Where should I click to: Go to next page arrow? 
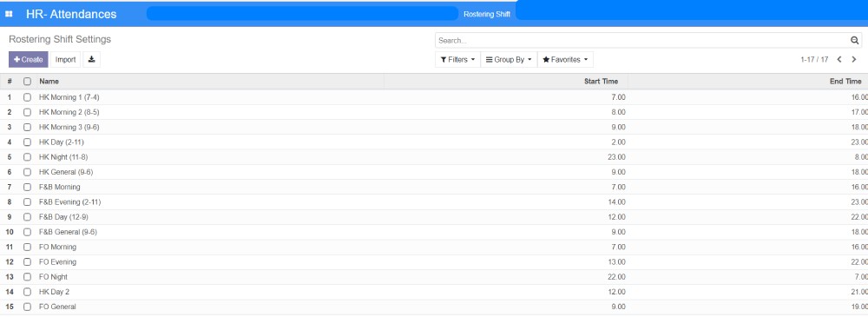(854, 59)
